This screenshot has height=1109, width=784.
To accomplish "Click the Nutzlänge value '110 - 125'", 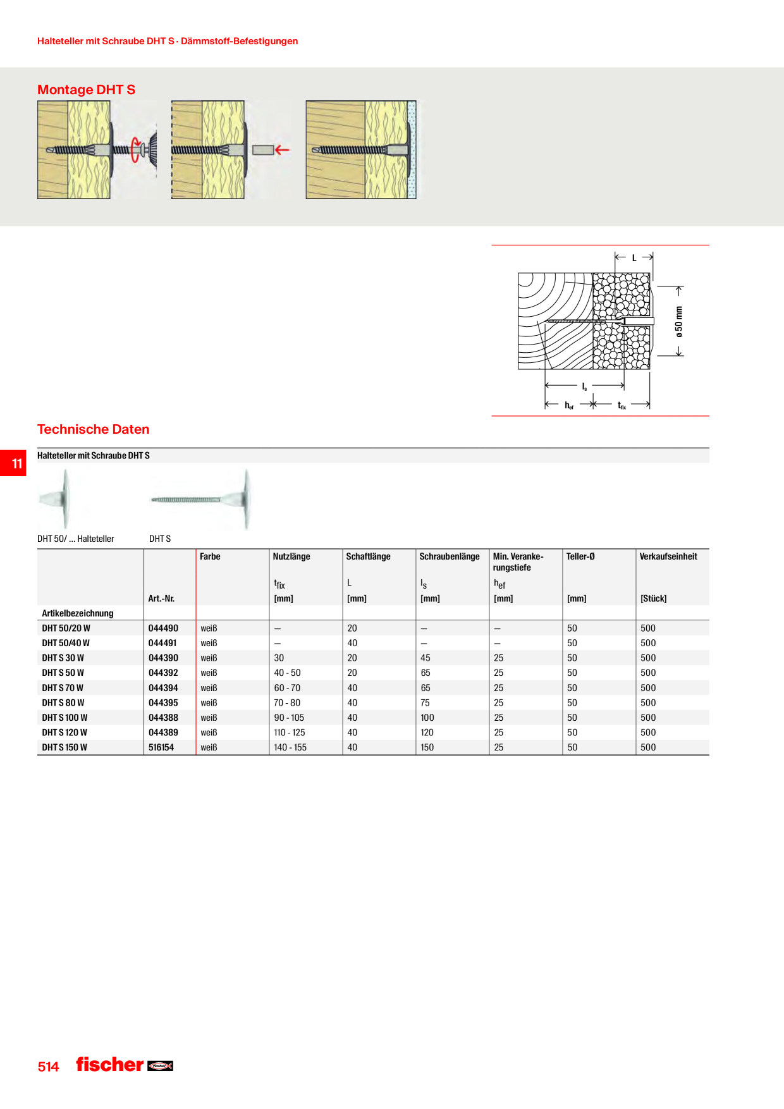I will pyautogui.click(x=290, y=732).
